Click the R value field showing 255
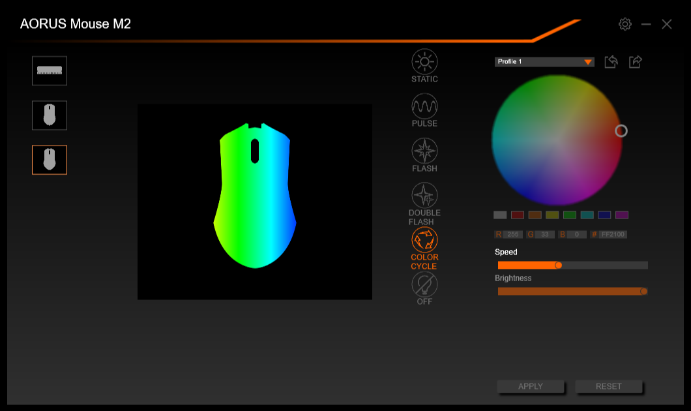Viewport: 691px width, 411px height. point(513,235)
